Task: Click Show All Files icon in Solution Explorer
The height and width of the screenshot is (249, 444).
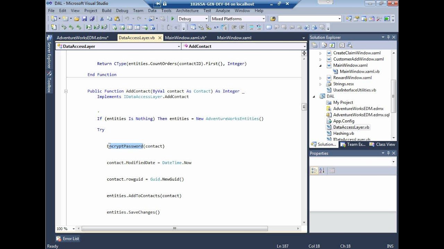Action: (324, 45)
